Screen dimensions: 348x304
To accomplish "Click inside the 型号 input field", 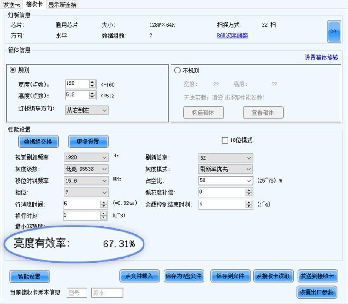I will click(x=76, y=293).
